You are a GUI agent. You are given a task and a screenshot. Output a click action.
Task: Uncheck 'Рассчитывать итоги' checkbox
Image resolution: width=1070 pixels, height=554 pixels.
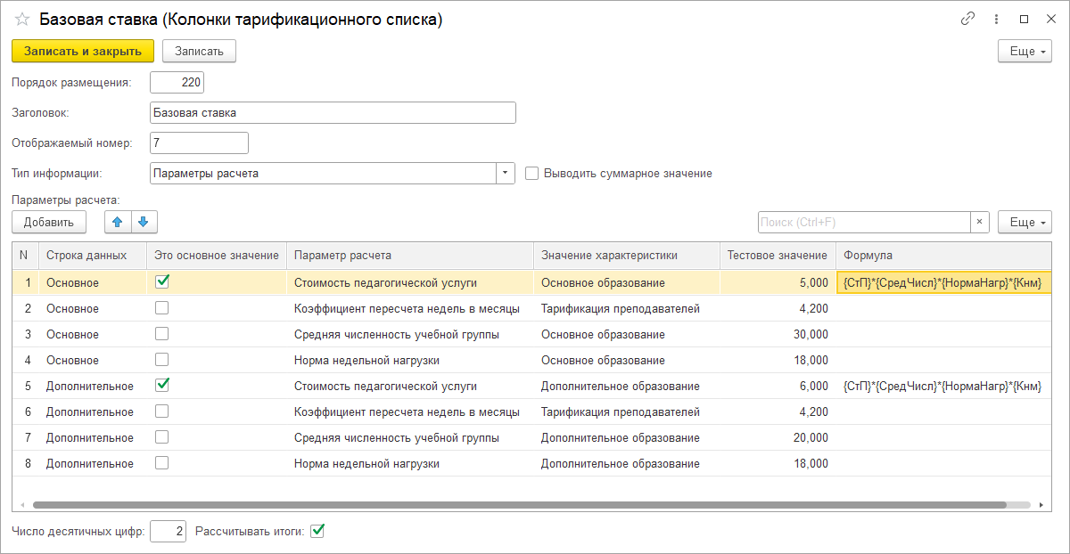[x=317, y=531]
